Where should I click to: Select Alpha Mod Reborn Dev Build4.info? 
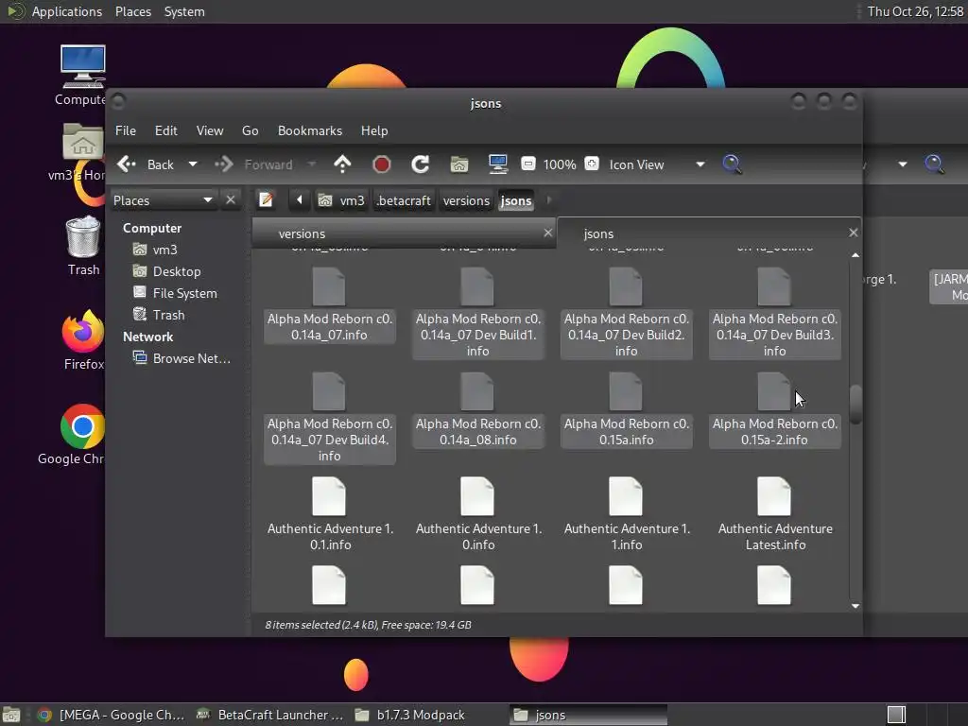[329, 419]
